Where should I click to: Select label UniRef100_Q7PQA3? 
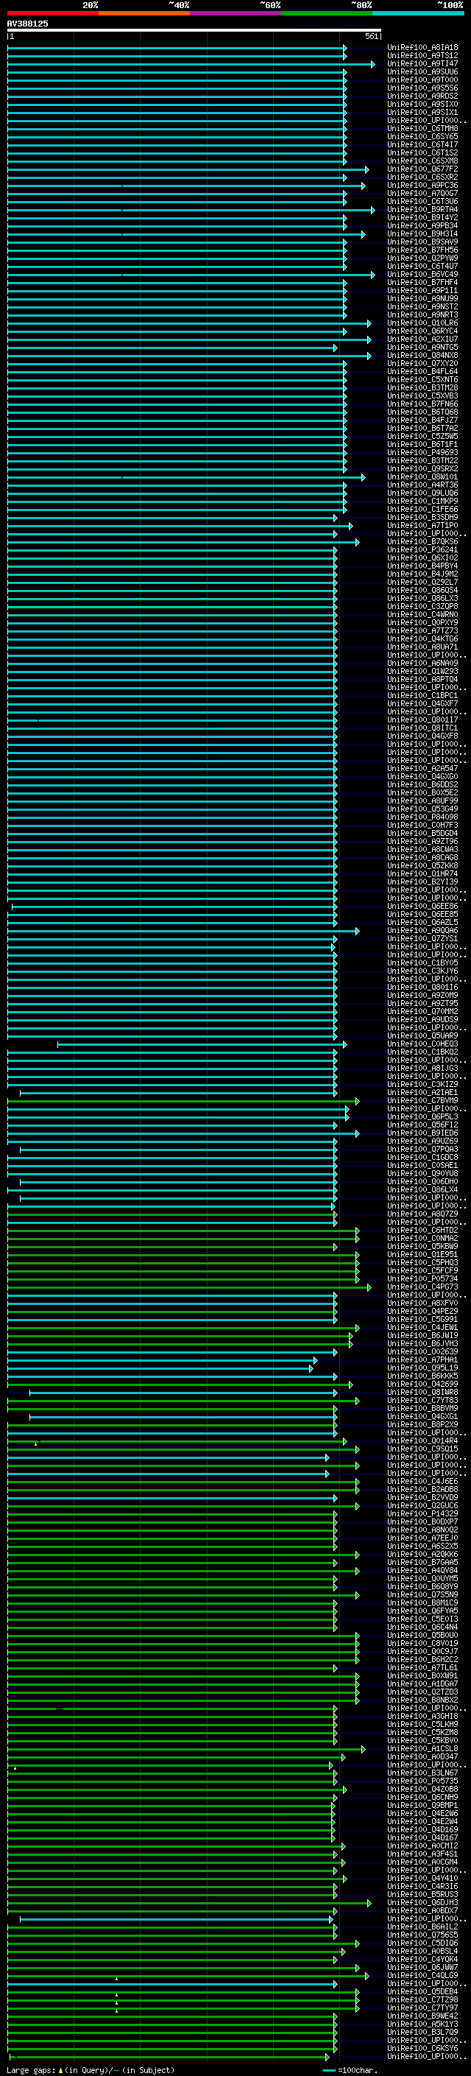(422, 1150)
